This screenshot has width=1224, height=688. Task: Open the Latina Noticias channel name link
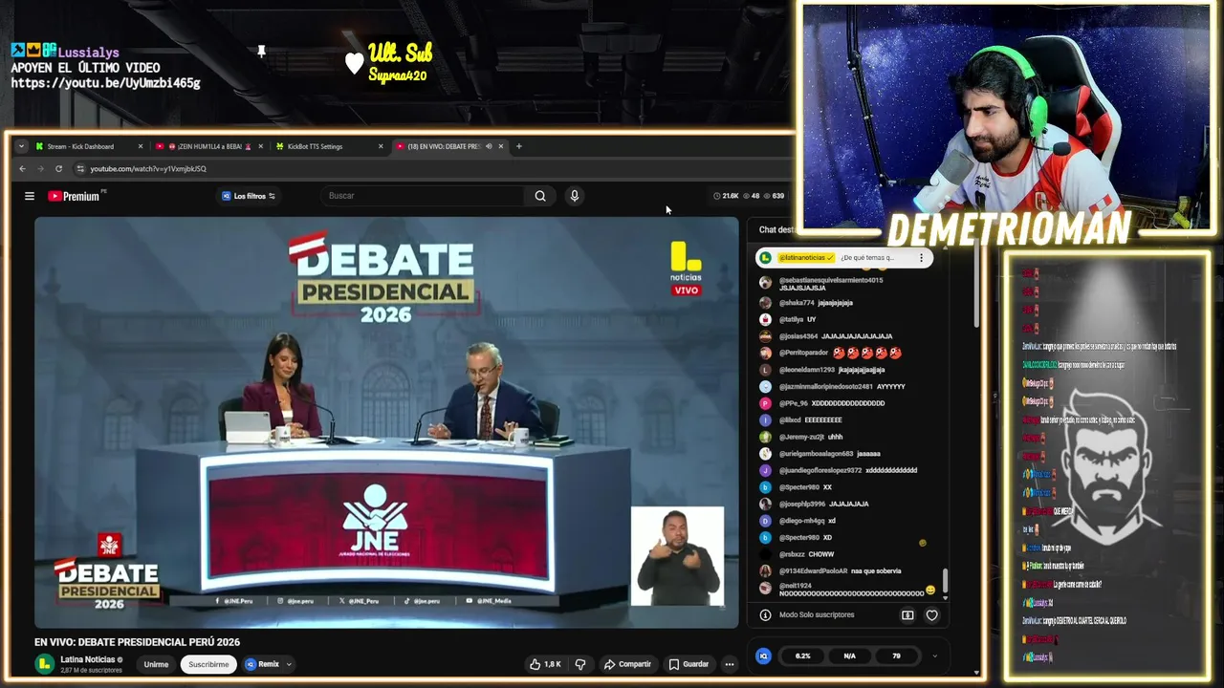(x=87, y=659)
